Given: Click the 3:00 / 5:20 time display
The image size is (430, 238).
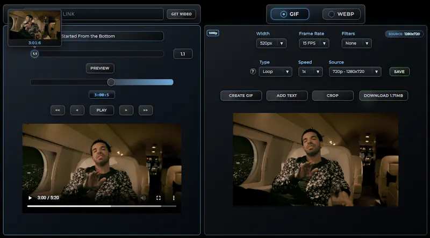Looking at the screenshot, I should [x=48, y=198].
